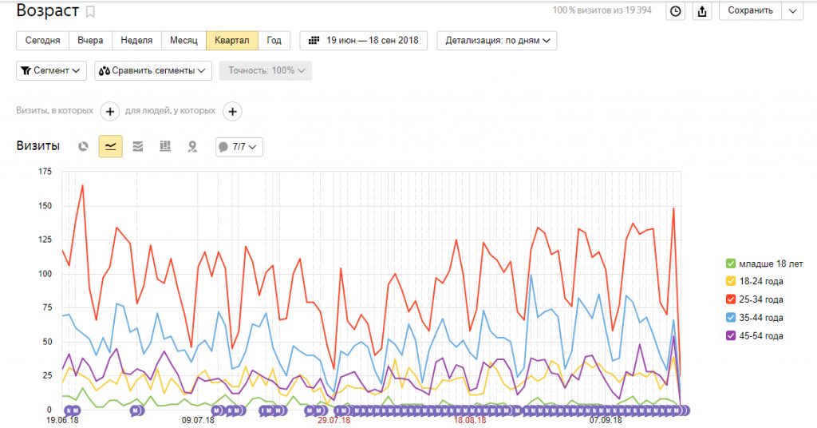Screen dimensions: 817x428
Task: Toggle 'младше 18 лет' legend checkbox
Action: click(730, 264)
